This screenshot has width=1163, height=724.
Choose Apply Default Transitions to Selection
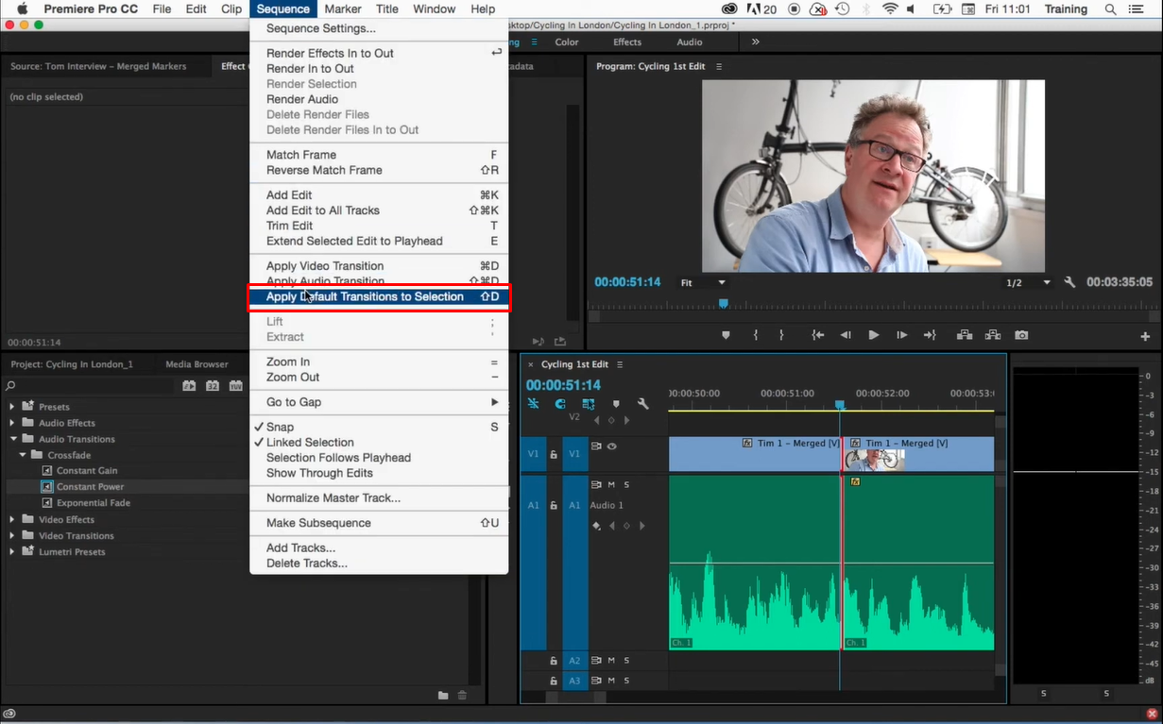(379, 296)
